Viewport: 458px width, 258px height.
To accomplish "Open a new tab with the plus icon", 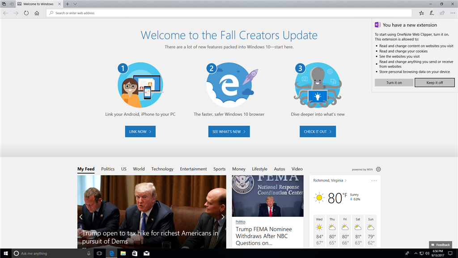I will (68, 4).
